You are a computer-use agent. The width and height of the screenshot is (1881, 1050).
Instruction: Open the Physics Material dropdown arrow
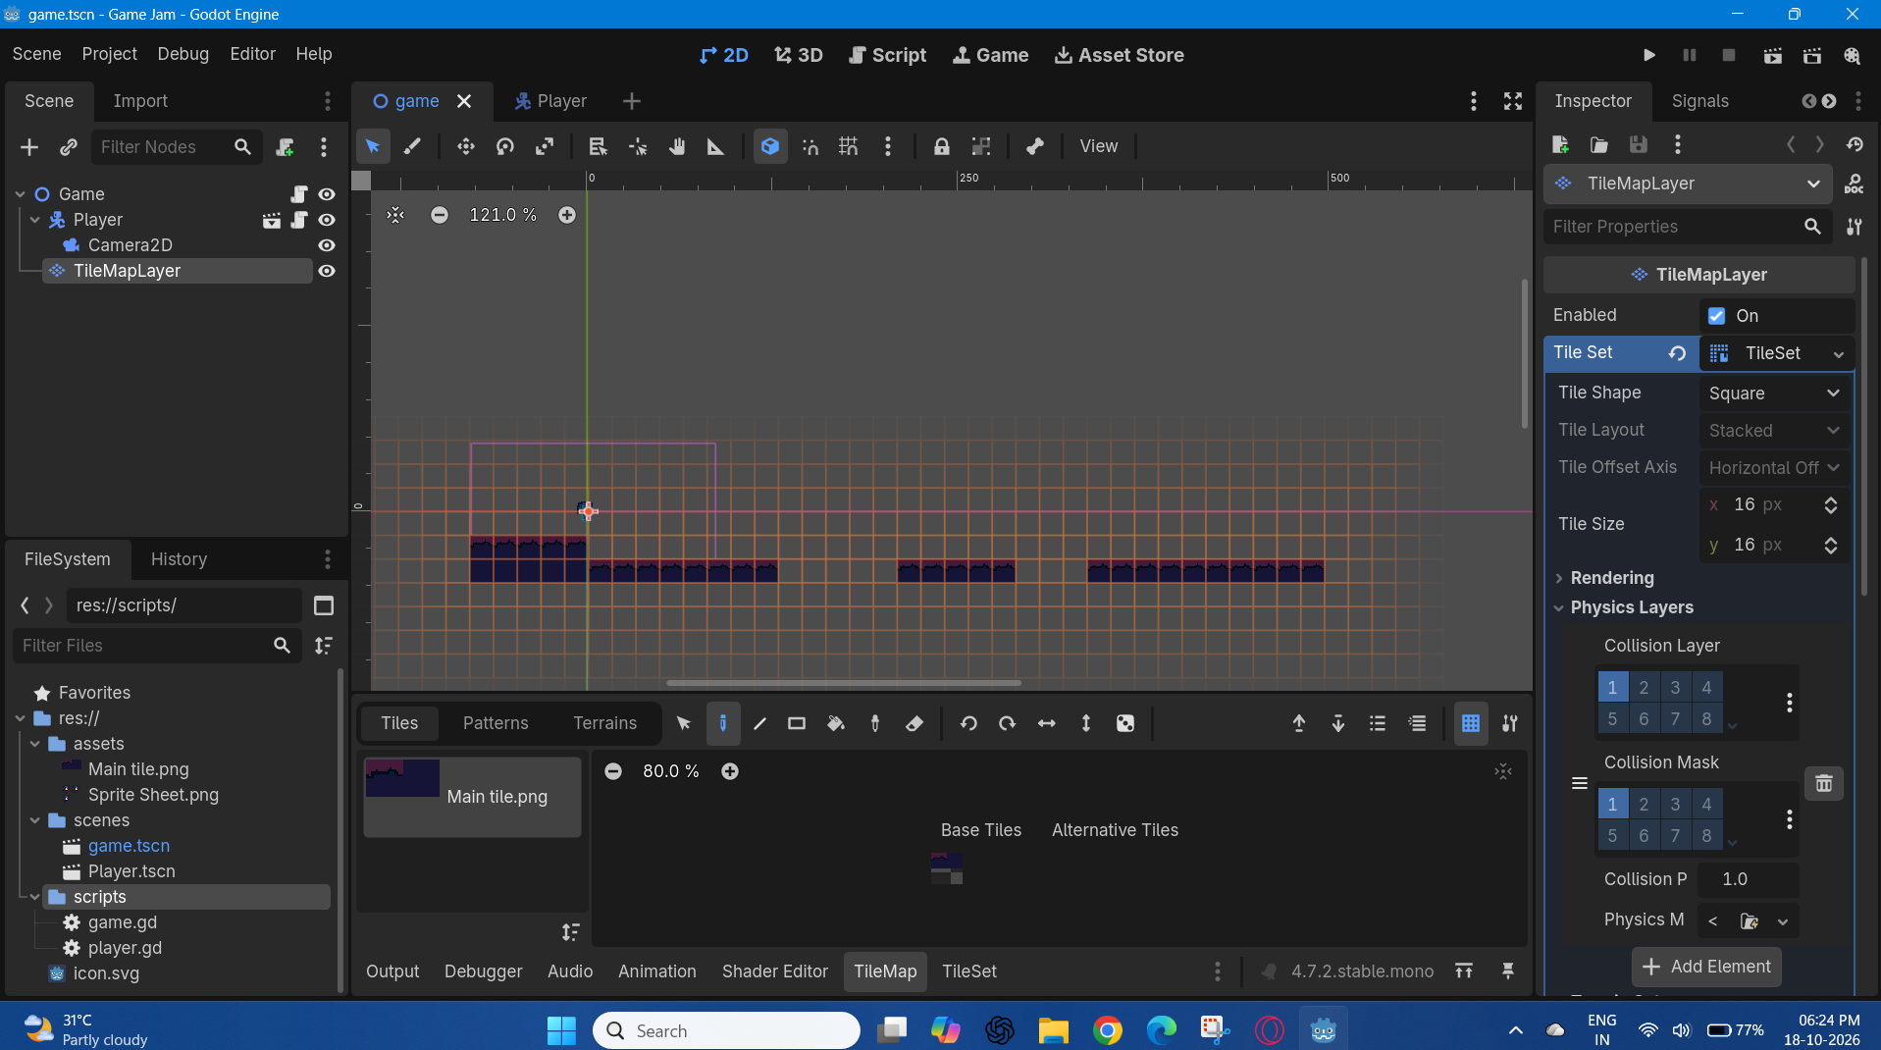click(1782, 921)
